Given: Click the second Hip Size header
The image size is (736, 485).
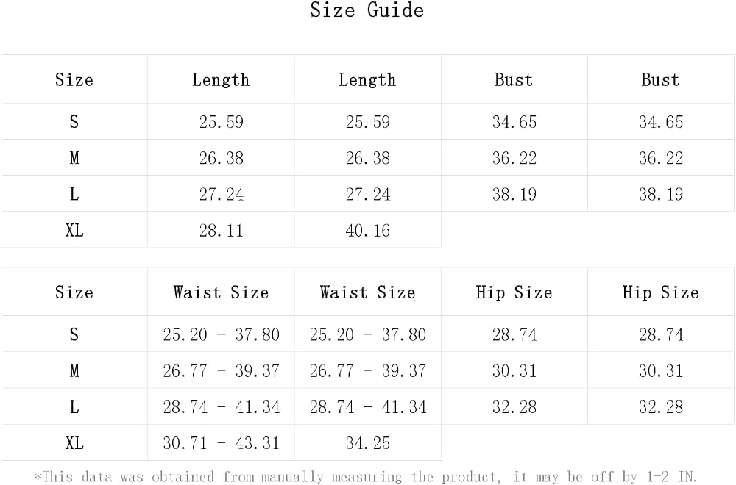Looking at the screenshot, I should point(660,292).
